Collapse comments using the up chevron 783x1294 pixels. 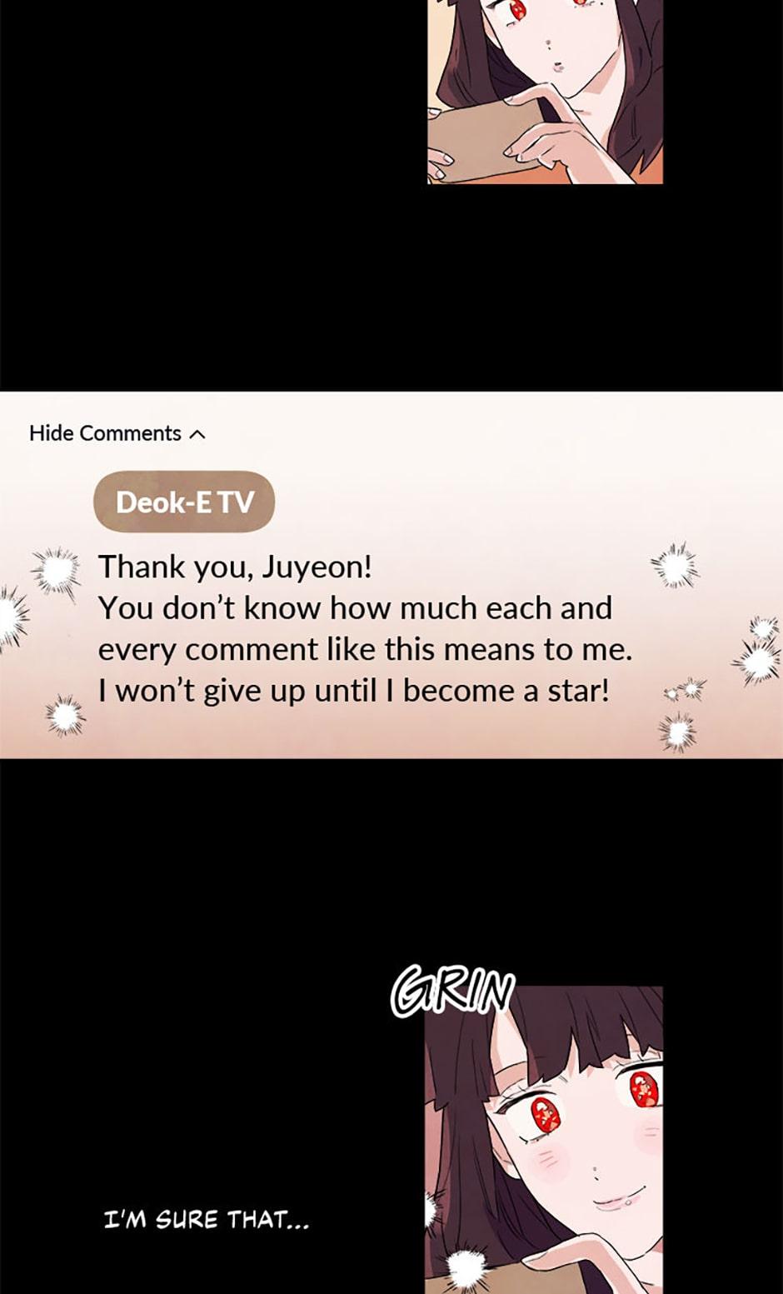pyautogui.click(x=197, y=434)
